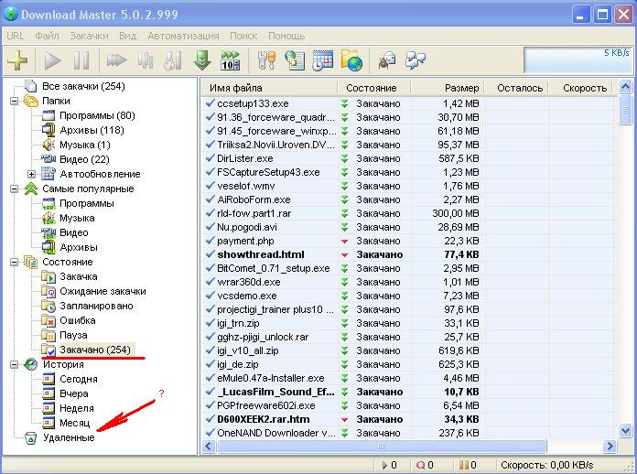The height and width of the screenshot is (474, 637).
Task: Click the Delete downloads trash icon
Action: click(x=173, y=61)
